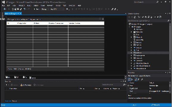Click Solution Explorer Properties wrench icon
The width and height of the screenshot is (172, 107).
click(158, 17)
